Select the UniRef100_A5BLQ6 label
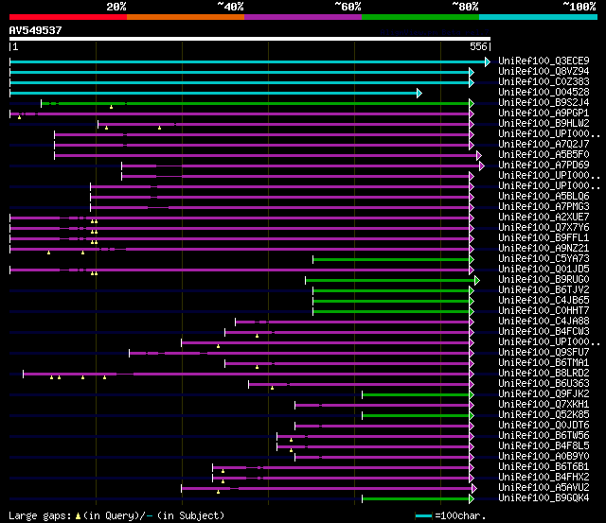 click(544, 197)
